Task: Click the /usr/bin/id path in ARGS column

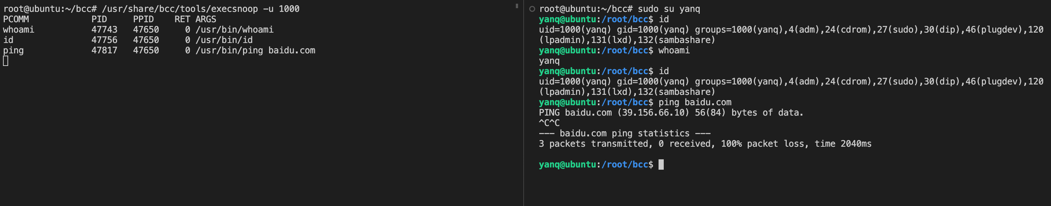Action: tap(224, 40)
